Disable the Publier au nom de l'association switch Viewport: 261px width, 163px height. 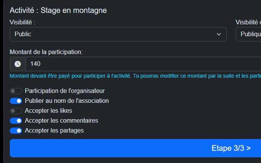(16, 101)
